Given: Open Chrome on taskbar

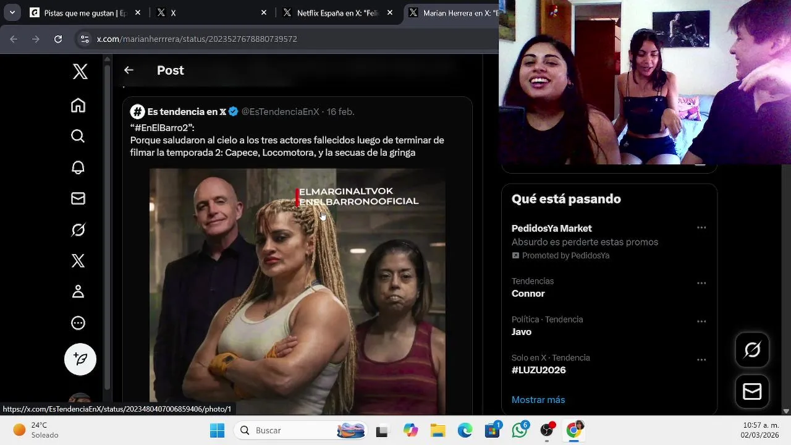Looking at the screenshot, I should point(574,430).
